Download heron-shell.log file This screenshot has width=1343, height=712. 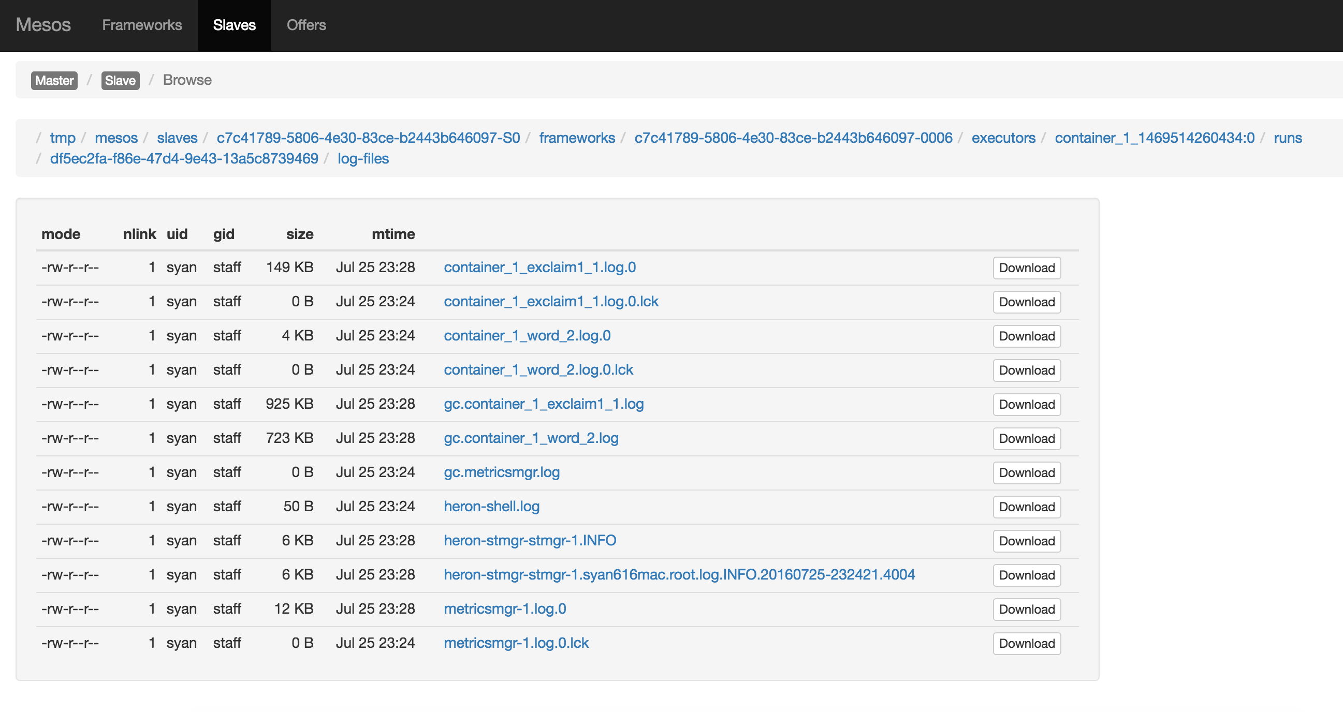tap(1025, 506)
